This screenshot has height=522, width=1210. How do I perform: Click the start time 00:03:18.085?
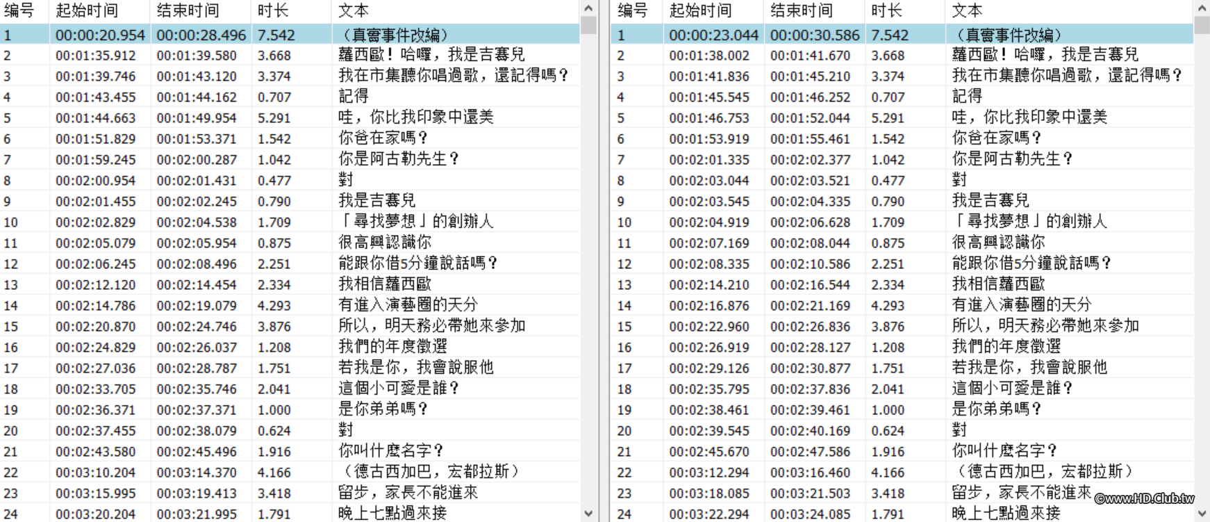[x=710, y=494]
